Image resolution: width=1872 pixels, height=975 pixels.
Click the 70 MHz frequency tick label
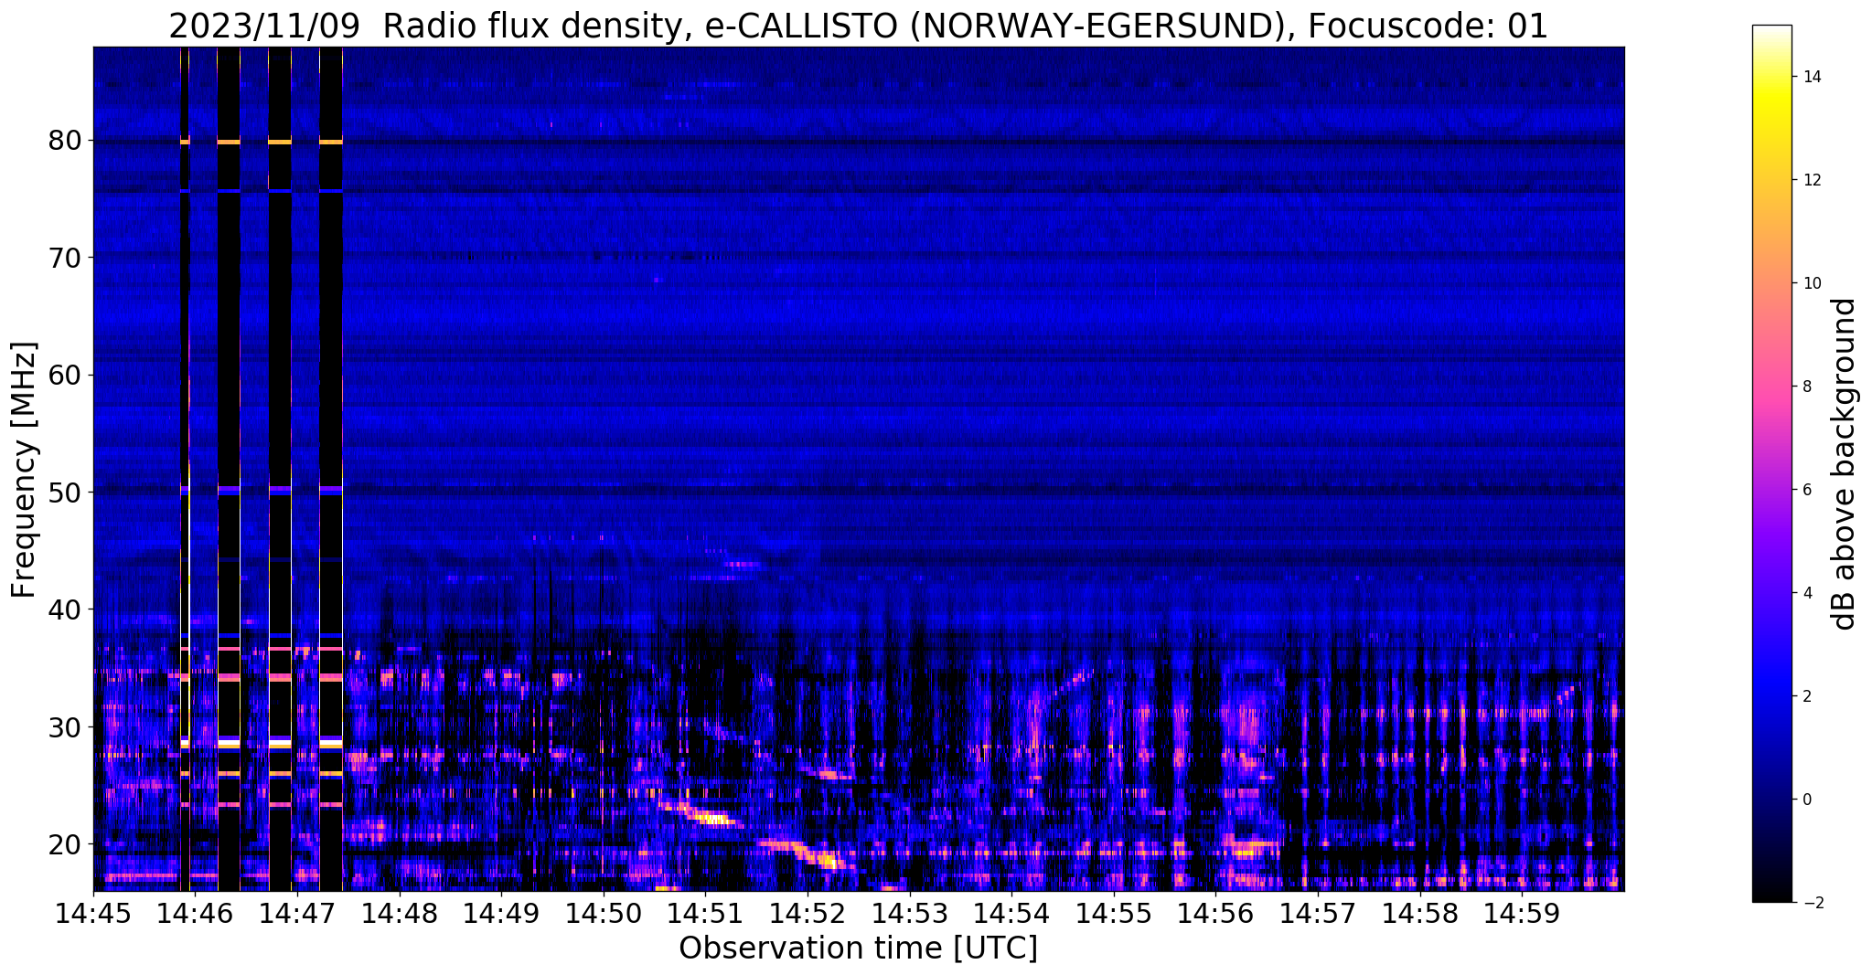point(65,258)
